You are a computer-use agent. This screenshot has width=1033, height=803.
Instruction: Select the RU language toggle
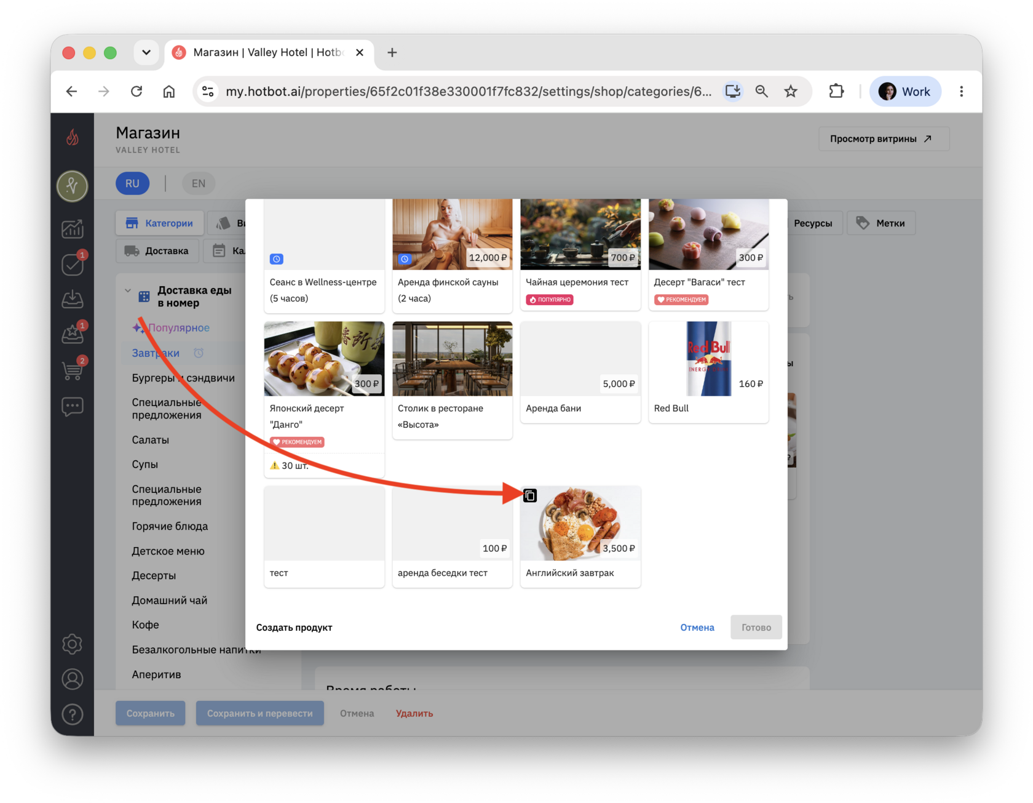click(x=132, y=183)
